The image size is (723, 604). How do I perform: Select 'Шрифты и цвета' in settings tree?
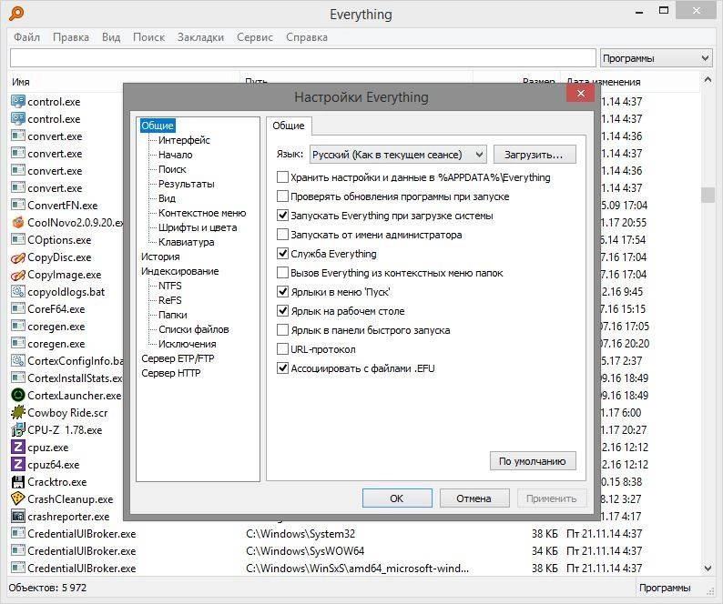pos(198,227)
